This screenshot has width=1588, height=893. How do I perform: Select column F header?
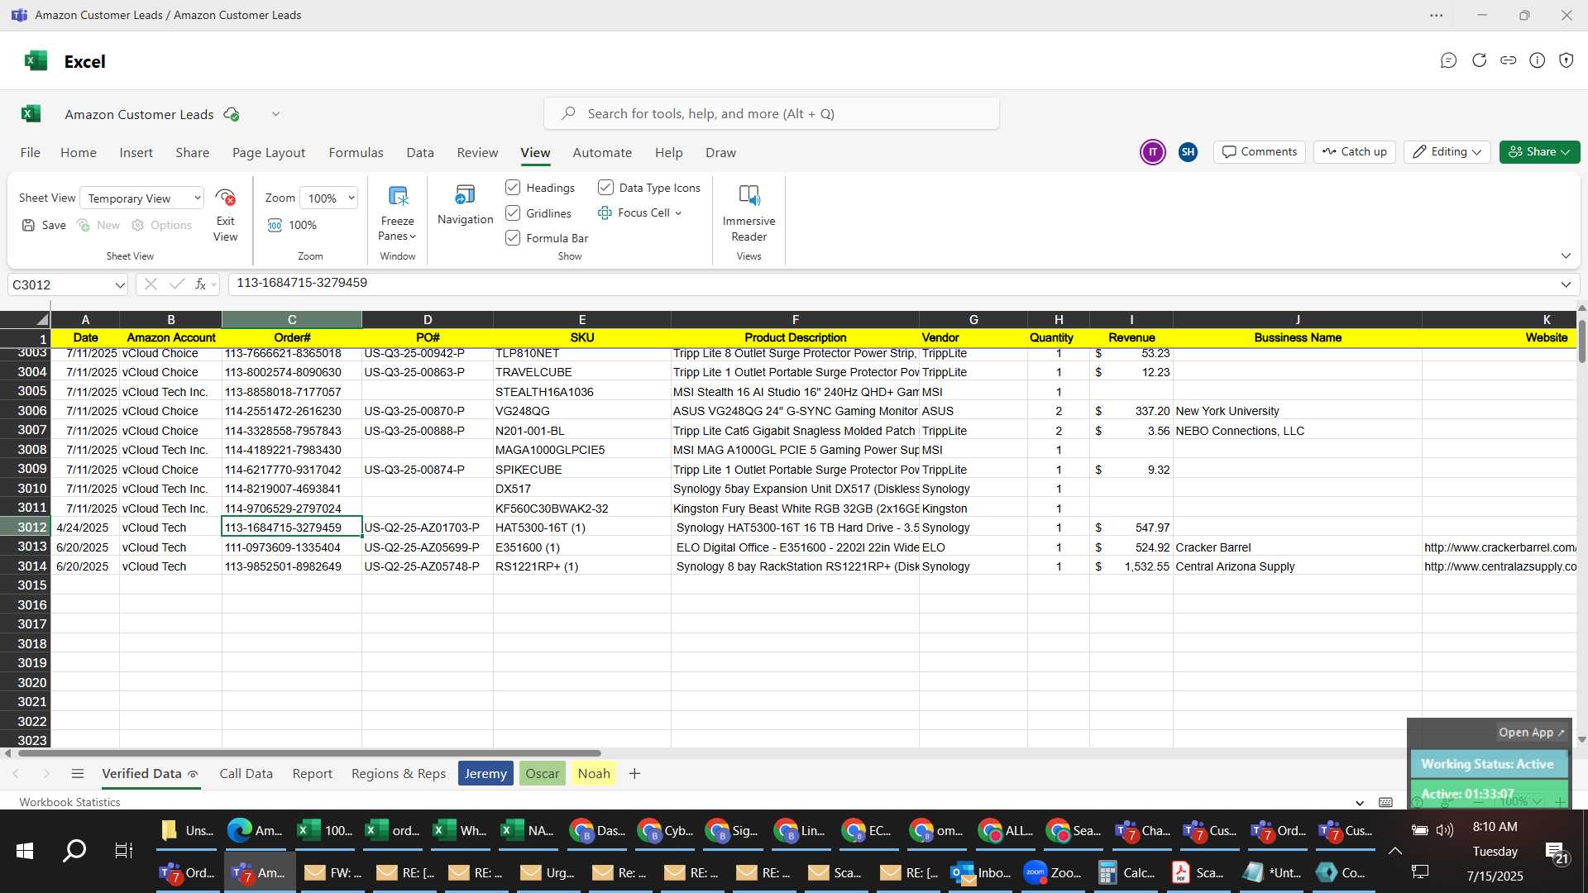pos(795,319)
